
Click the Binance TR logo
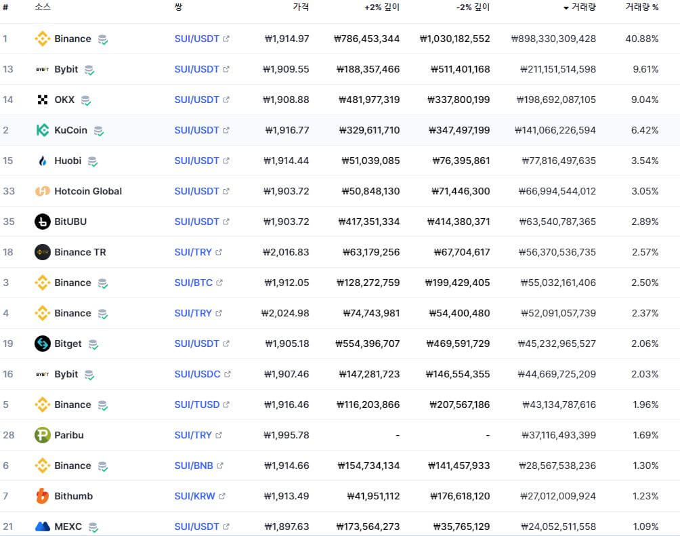(43, 252)
